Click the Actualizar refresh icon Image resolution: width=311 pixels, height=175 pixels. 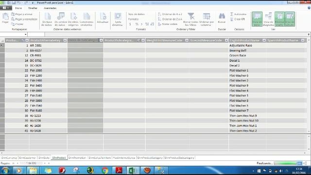point(103,18)
